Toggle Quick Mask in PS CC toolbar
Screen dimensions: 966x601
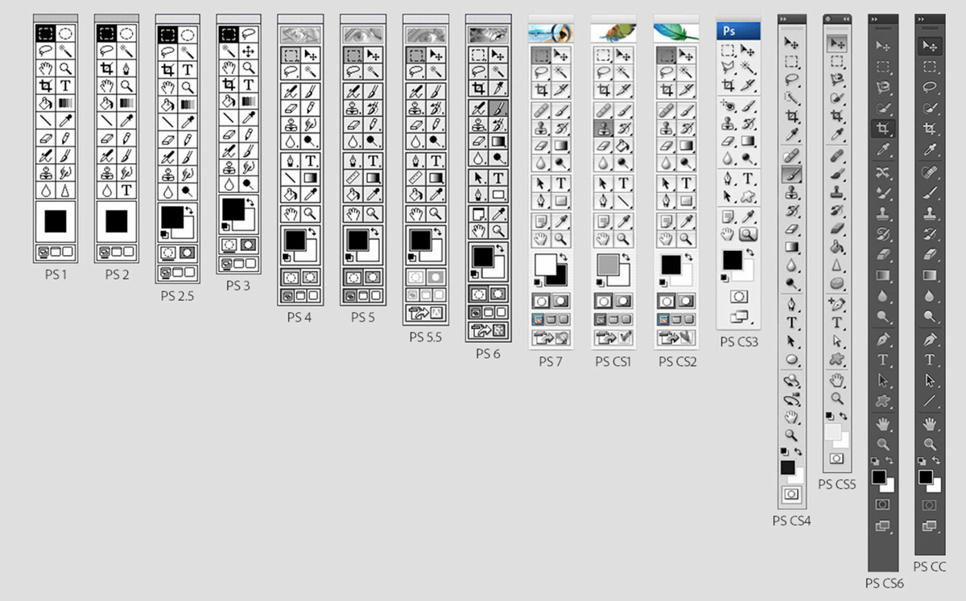(x=930, y=504)
